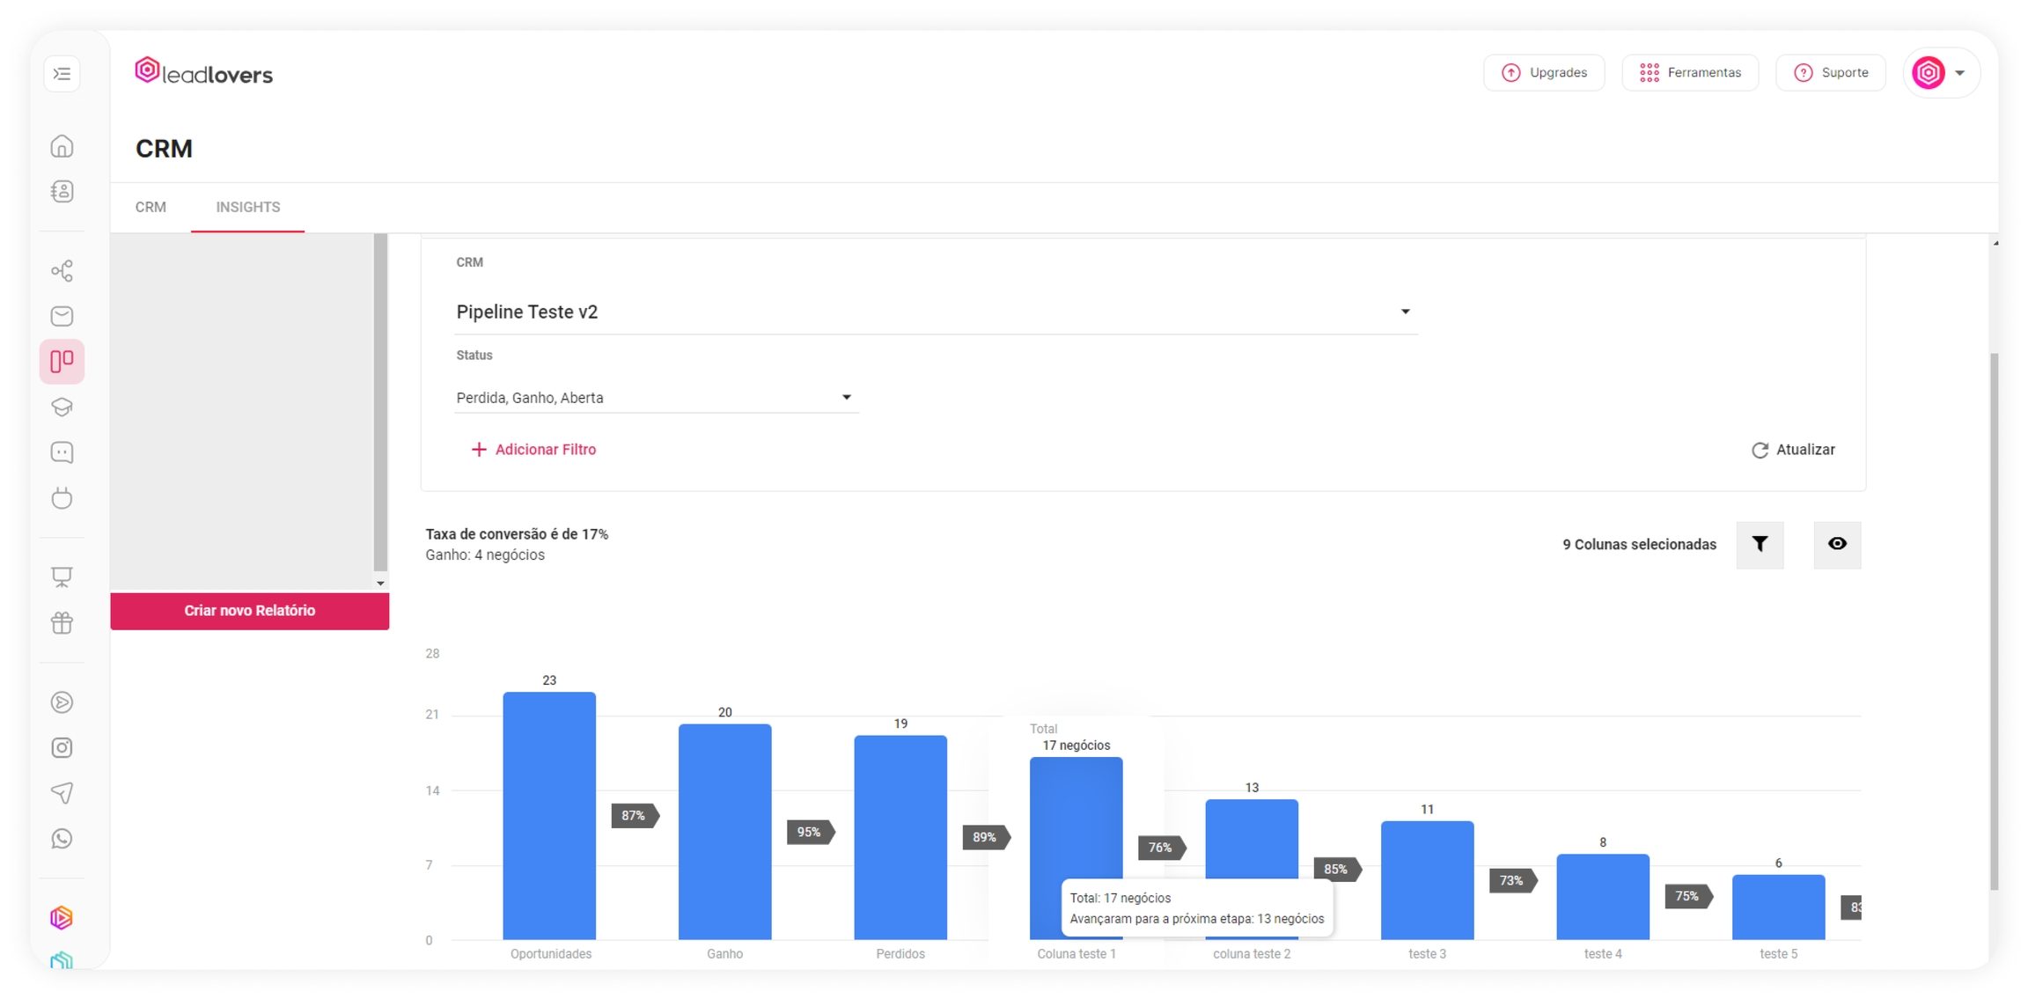The image size is (2028, 999).
Task: Expand the sidebar menu toggle
Action: [x=62, y=74]
